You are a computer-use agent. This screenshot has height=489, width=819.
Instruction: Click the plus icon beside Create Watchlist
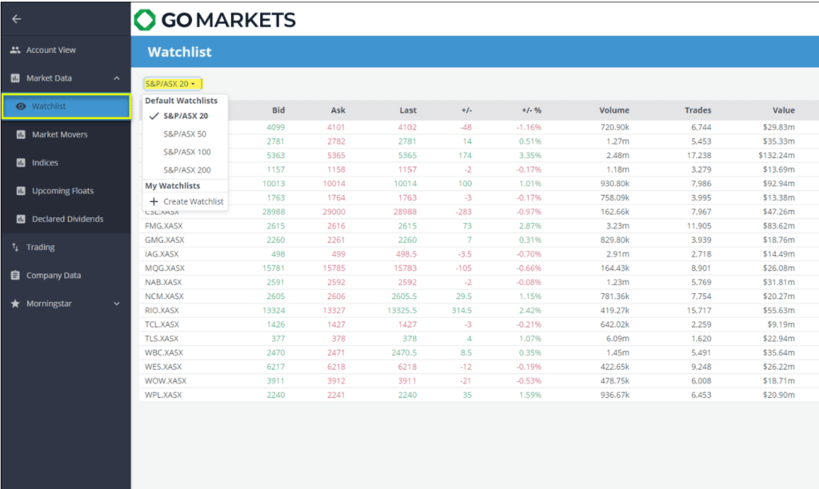coord(154,201)
